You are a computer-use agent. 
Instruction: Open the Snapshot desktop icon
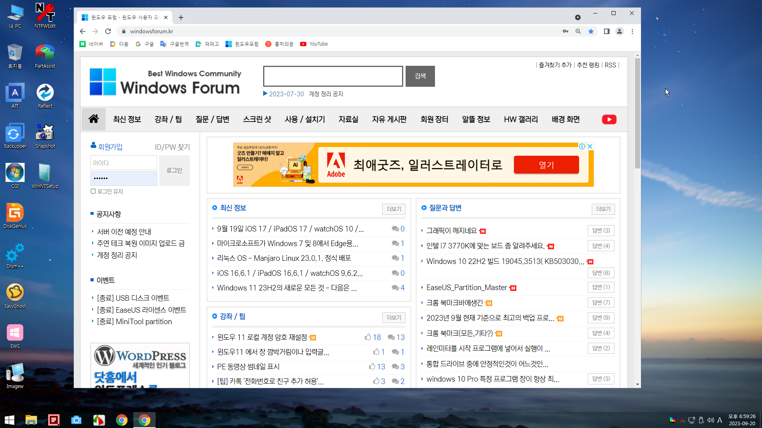click(x=45, y=136)
